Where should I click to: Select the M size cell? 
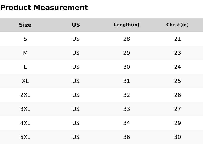coord(25,53)
